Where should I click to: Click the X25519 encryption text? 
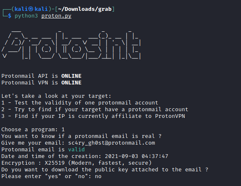55,163
